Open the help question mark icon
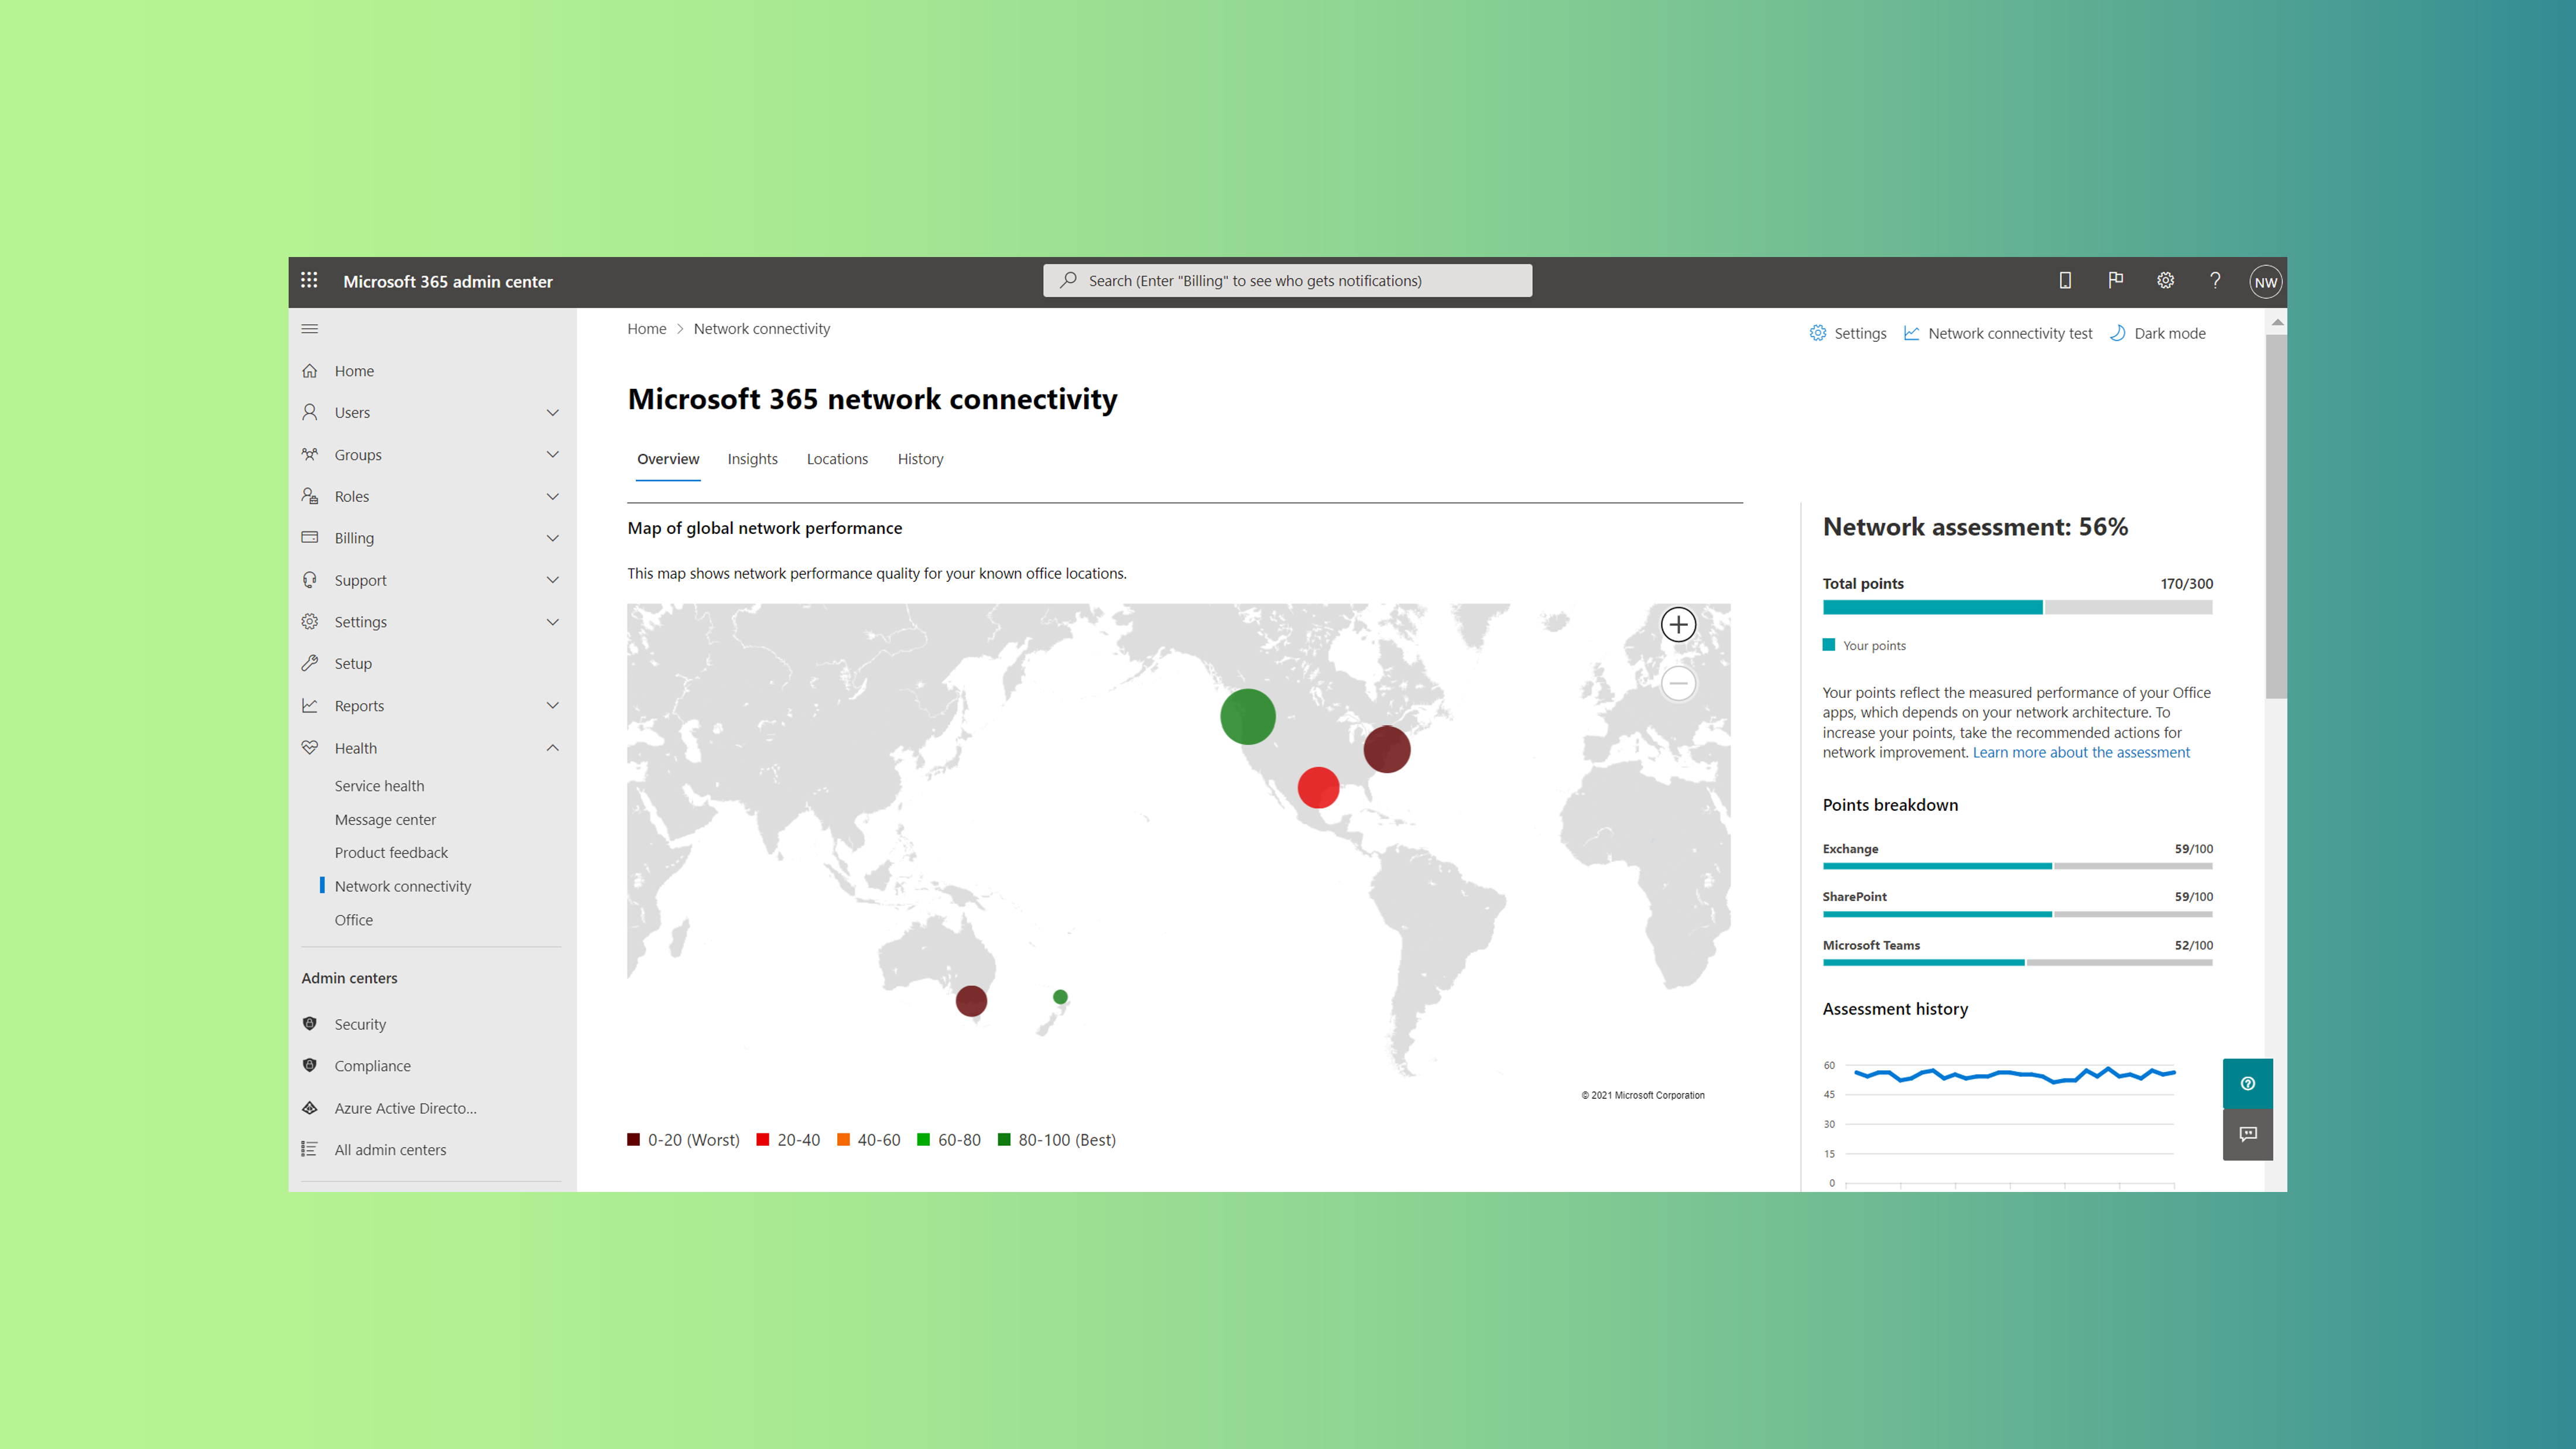This screenshot has height=1449, width=2576. point(2215,281)
